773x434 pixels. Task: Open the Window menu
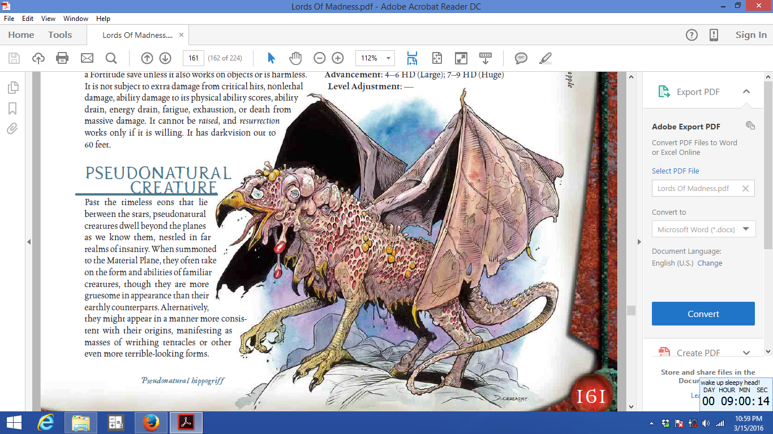tap(76, 19)
